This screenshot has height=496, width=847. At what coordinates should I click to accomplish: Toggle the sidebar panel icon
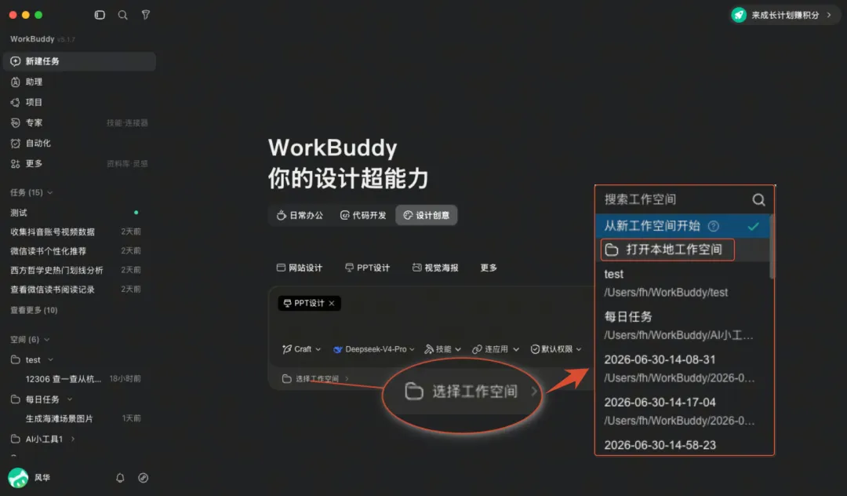100,15
